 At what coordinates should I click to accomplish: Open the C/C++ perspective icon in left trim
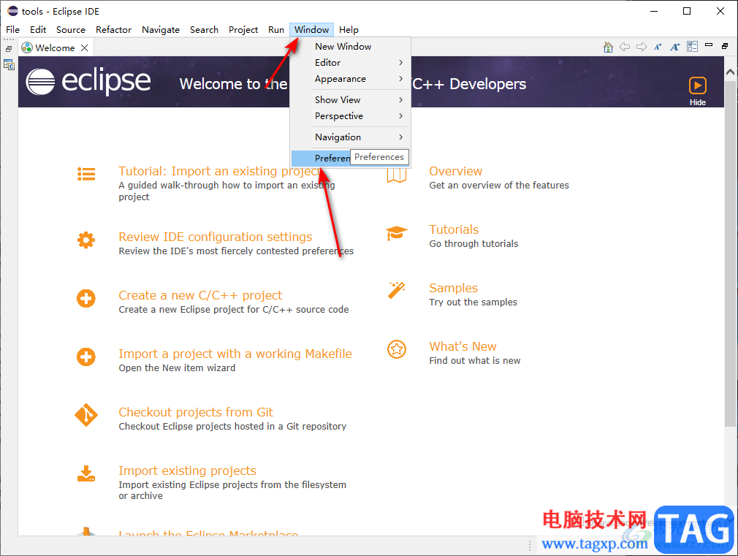click(x=9, y=64)
